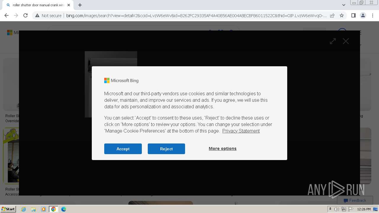Share this page from the address bar
379x213 pixels.
pos(332,15)
